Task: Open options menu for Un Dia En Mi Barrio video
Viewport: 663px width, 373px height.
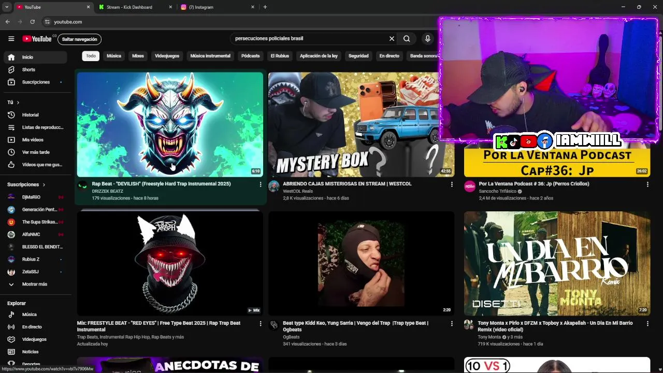Action: (647, 324)
